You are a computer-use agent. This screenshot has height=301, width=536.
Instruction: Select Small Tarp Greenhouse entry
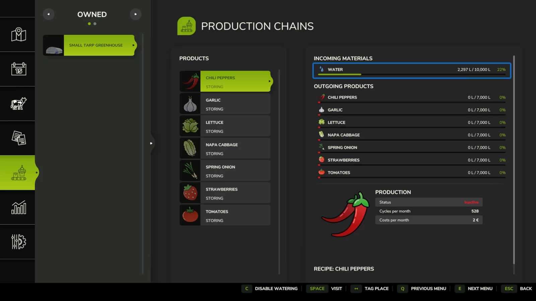tap(96, 45)
